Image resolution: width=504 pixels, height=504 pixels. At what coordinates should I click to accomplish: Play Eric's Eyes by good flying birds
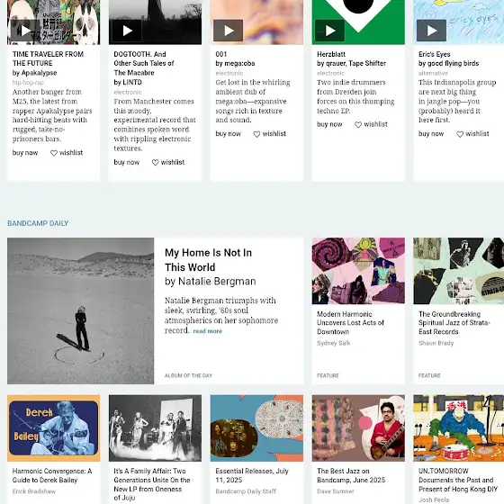(x=431, y=31)
